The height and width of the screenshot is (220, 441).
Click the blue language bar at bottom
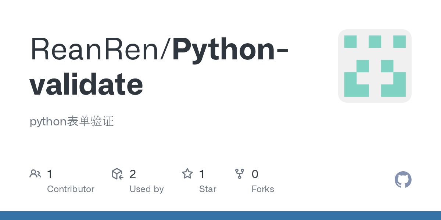click(x=220, y=216)
